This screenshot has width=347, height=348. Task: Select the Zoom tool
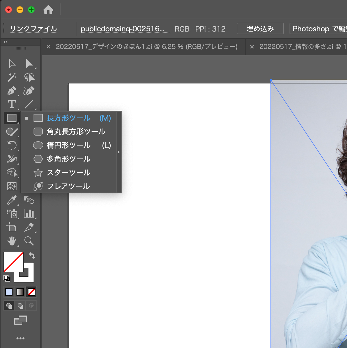29,241
